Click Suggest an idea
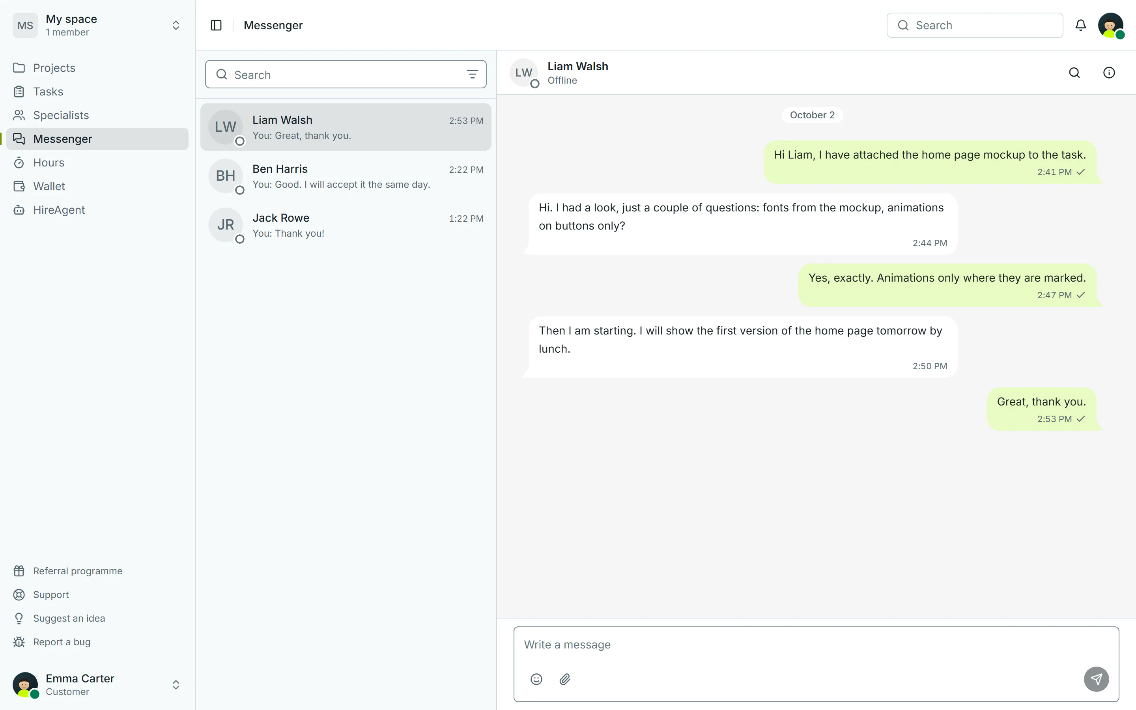Image resolution: width=1136 pixels, height=710 pixels. coord(97,618)
